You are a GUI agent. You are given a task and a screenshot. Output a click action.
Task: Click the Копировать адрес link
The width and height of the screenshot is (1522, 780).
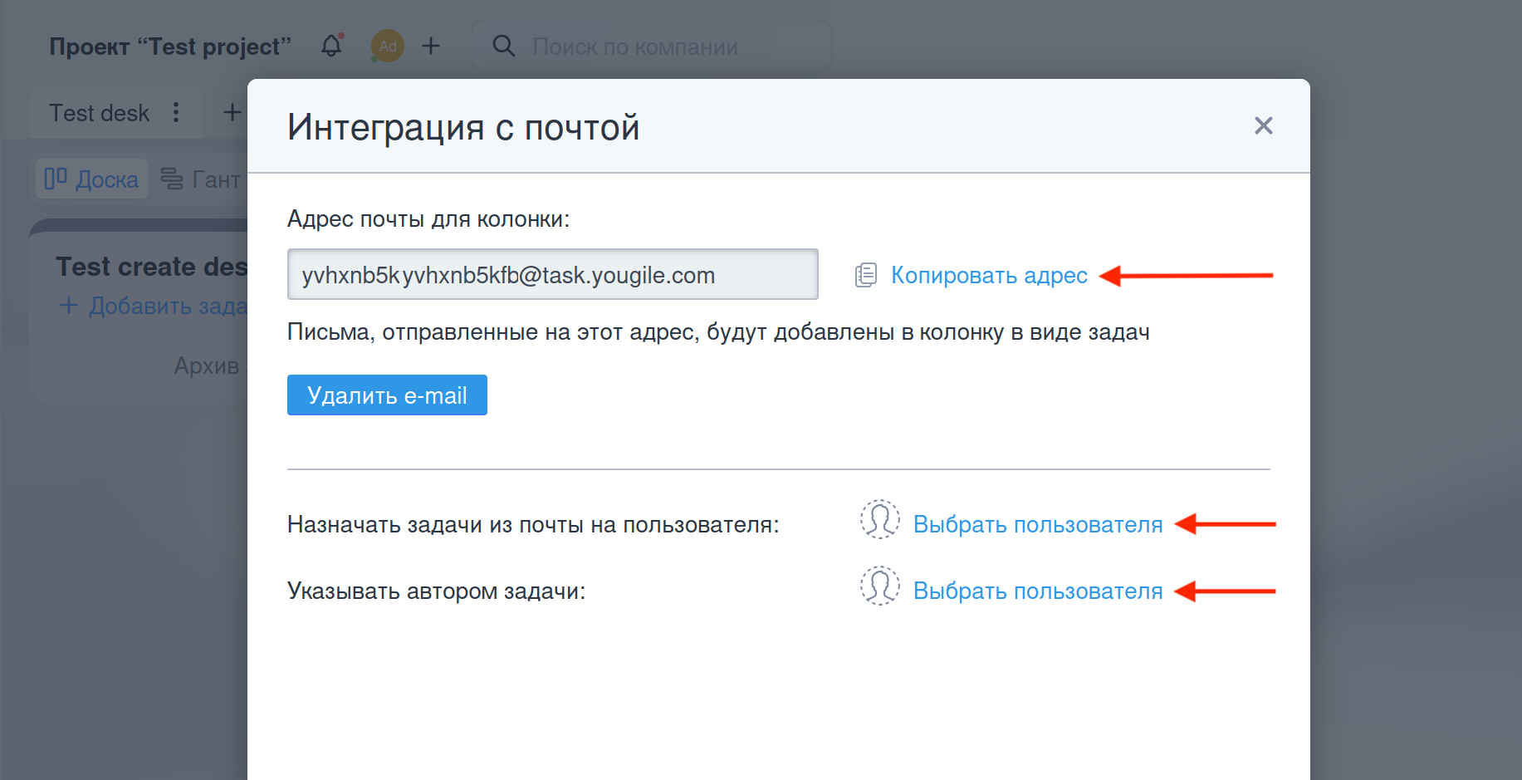click(x=988, y=275)
